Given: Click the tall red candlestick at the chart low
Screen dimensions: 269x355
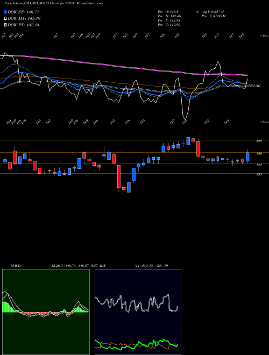Looking at the screenshot, I should tap(119, 176).
